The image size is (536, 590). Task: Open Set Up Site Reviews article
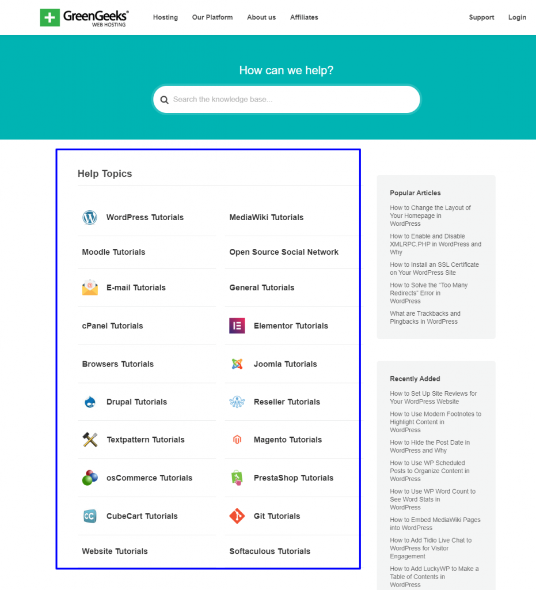tap(433, 398)
